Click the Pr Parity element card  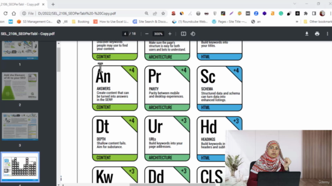[x=167, y=88]
